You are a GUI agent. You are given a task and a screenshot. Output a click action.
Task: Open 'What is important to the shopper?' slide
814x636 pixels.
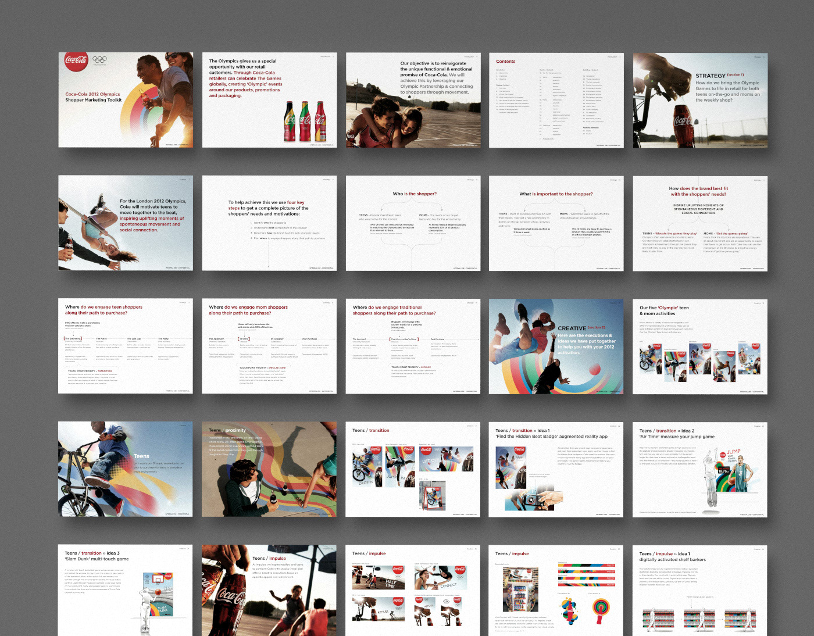pos(556,223)
